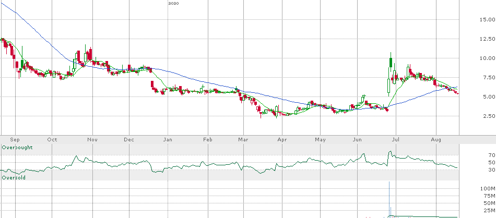Click the 2020 year label
This screenshot has width=496, height=218.
coord(174,4)
